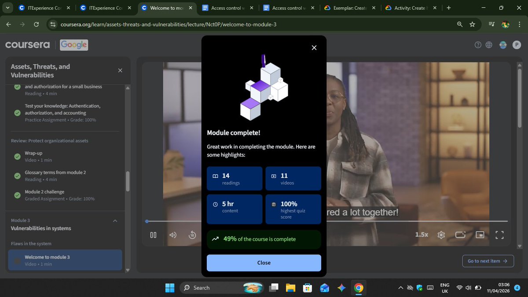
Task: Open language globe icon
Action: coord(489,45)
